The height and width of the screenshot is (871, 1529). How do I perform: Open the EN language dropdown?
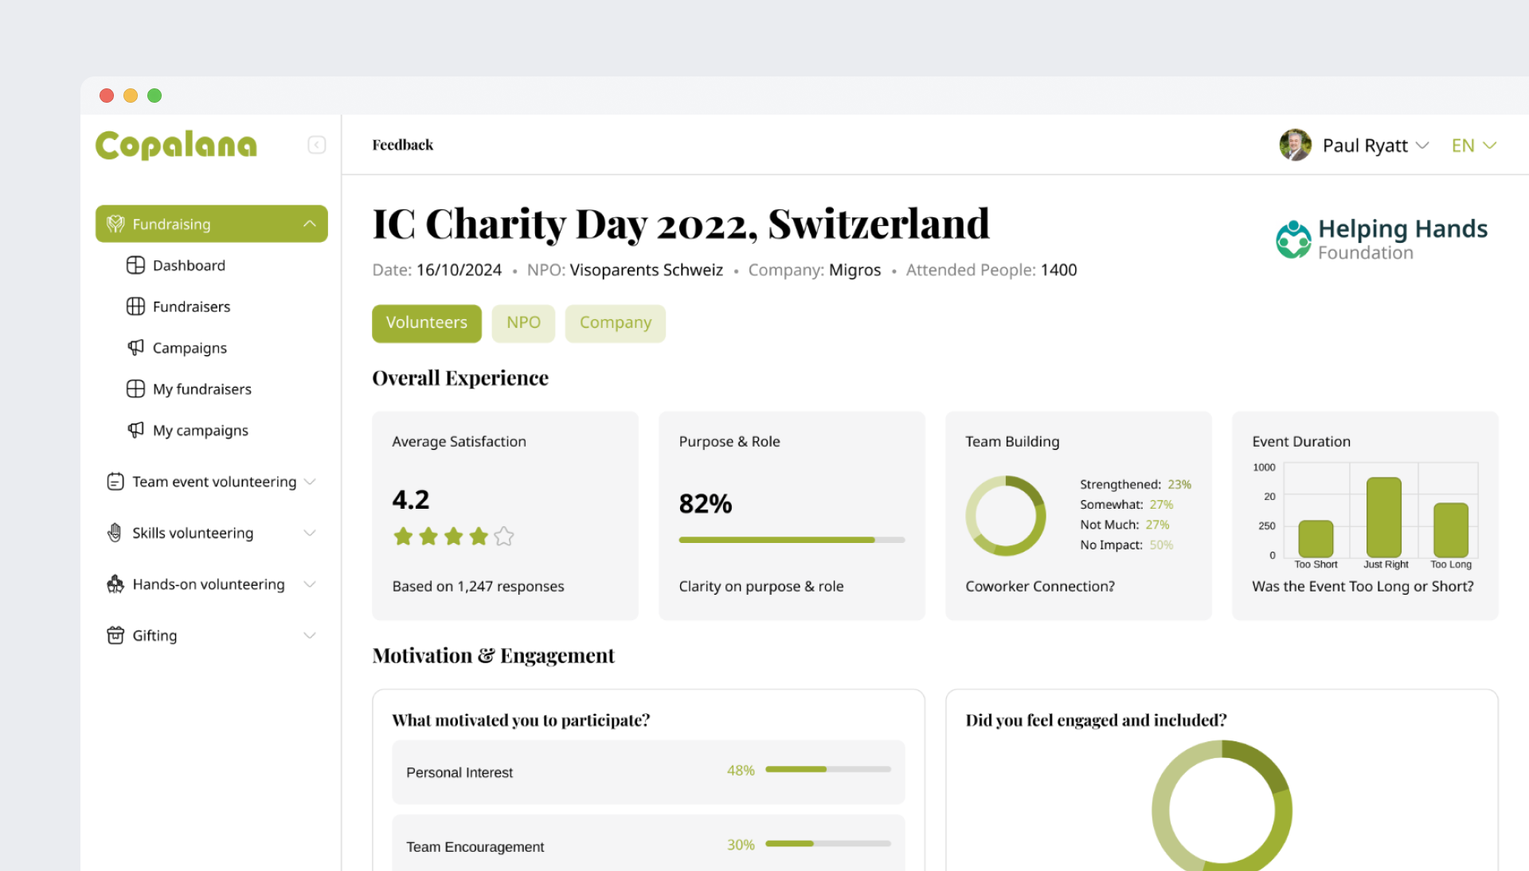(x=1474, y=146)
